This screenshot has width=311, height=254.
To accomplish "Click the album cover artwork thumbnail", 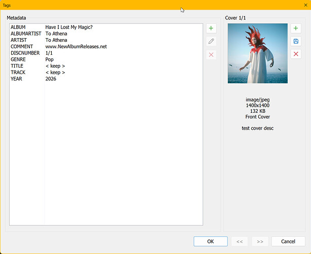I will click(x=257, y=53).
